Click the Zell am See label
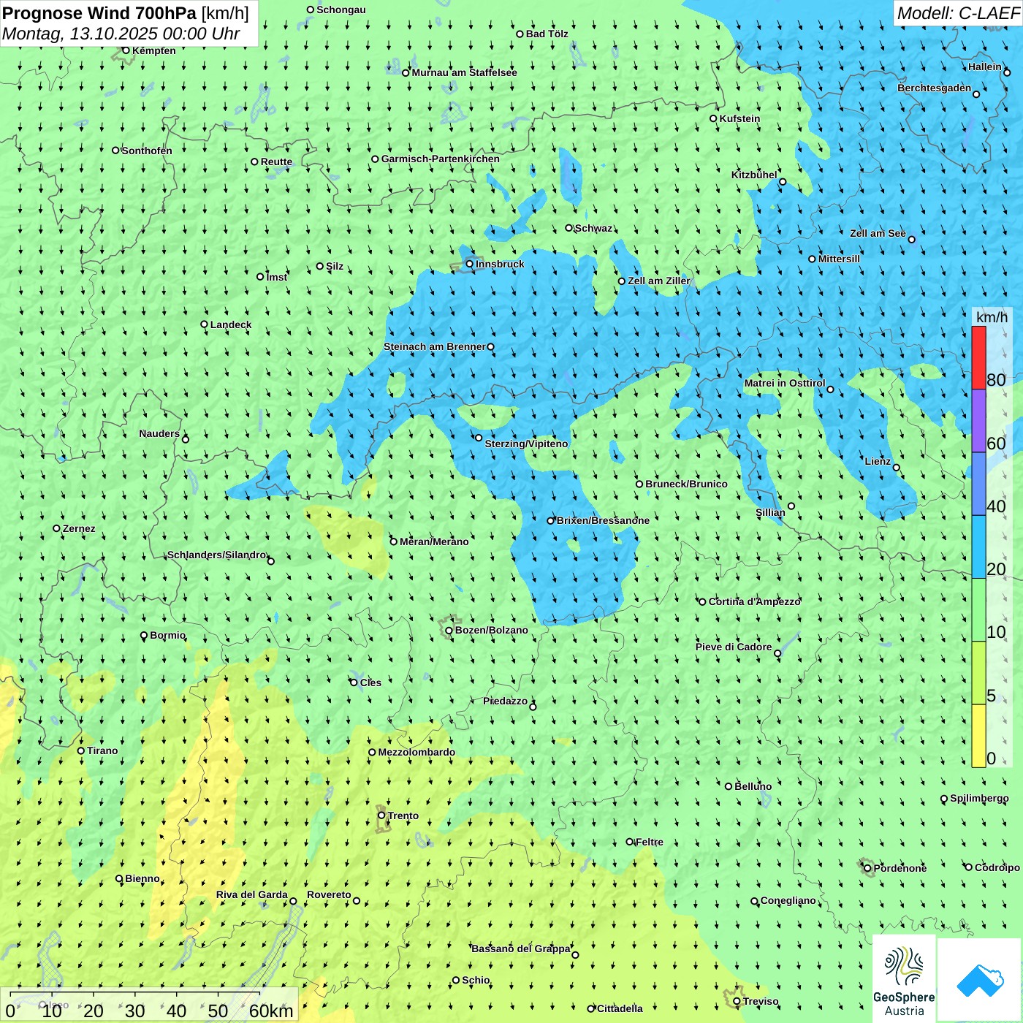 click(878, 233)
